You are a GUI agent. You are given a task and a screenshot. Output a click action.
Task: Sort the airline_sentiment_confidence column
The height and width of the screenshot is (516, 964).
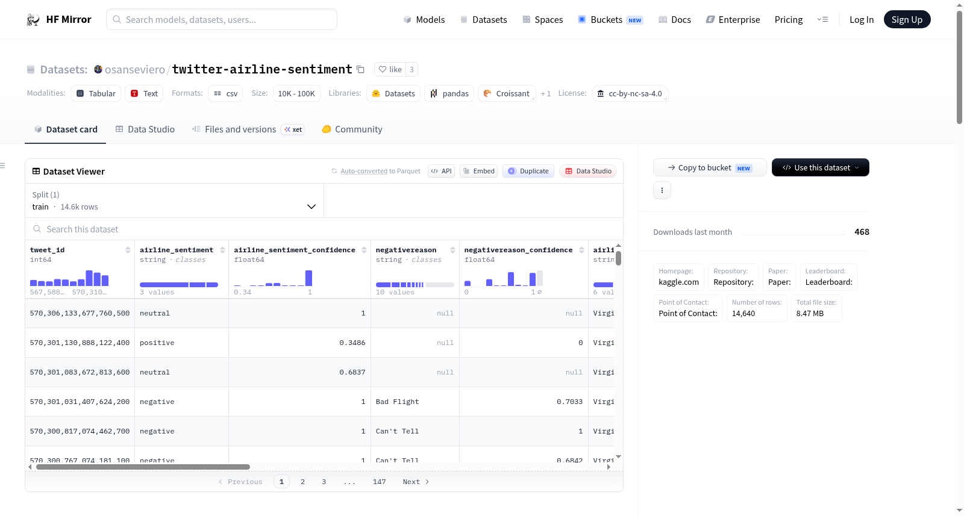pos(364,250)
